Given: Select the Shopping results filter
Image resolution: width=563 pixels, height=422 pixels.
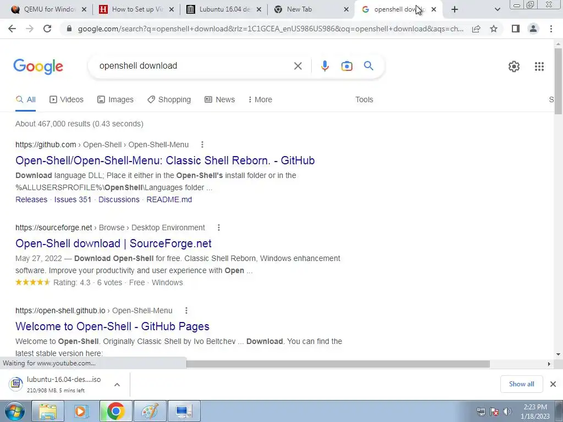Looking at the screenshot, I should point(169,100).
